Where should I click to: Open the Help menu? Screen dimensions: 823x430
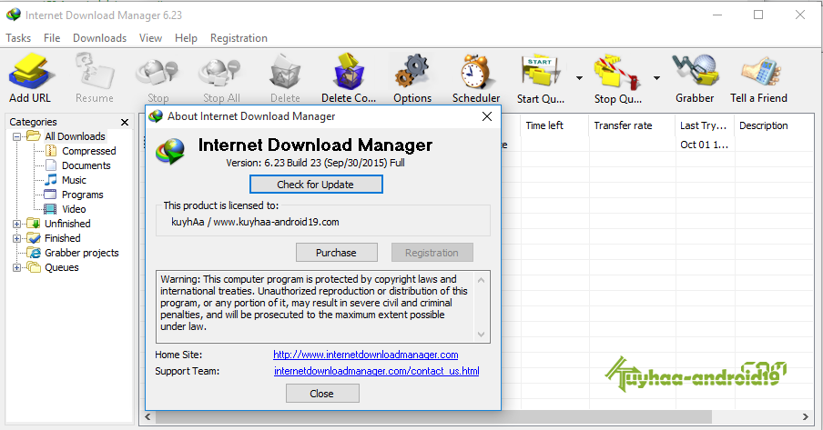[x=186, y=38]
